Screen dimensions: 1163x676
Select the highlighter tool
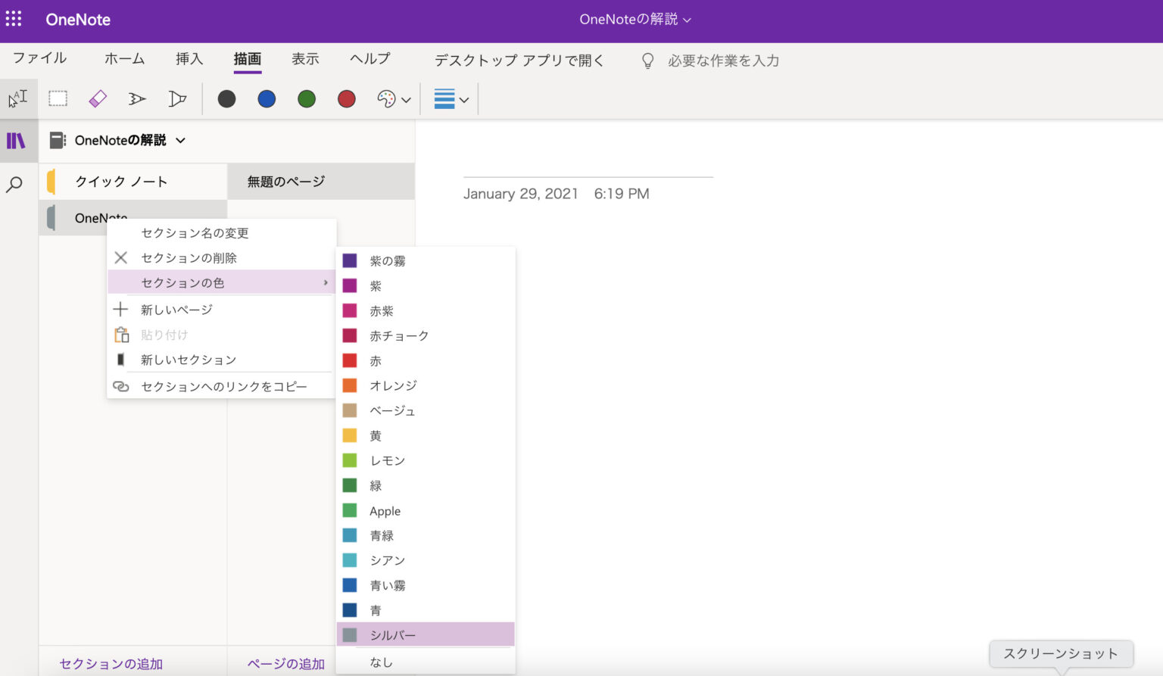(x=177, y=98)
